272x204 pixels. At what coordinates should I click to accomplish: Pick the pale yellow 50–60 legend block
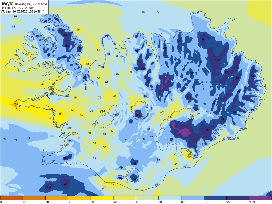(125, 198)
